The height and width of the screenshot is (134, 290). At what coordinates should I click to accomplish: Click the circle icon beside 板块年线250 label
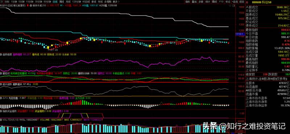(31, 5)
